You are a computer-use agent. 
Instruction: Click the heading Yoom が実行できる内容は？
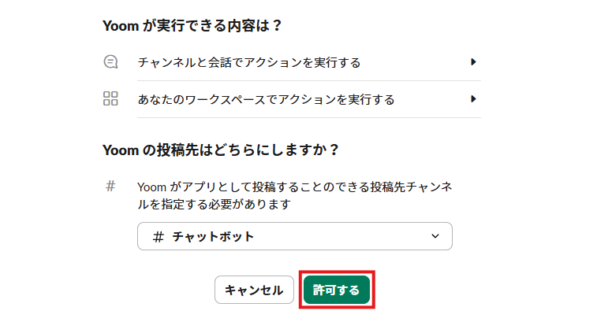(192, 26)
